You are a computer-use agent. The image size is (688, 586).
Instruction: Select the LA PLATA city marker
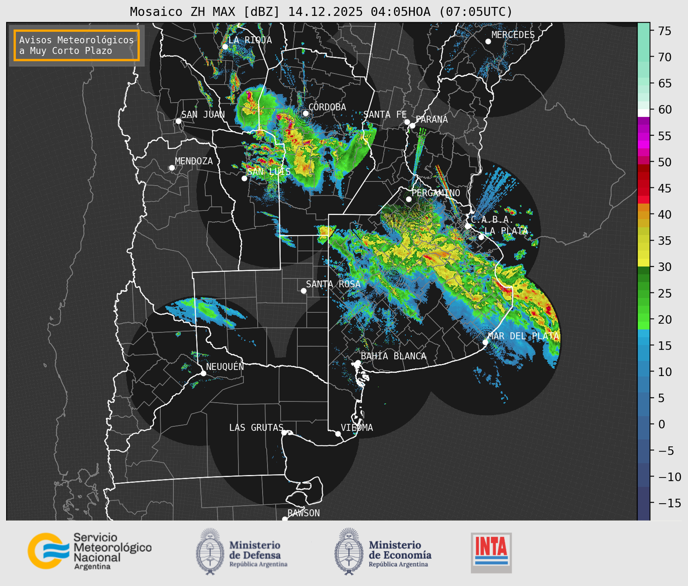pos(481,237)
